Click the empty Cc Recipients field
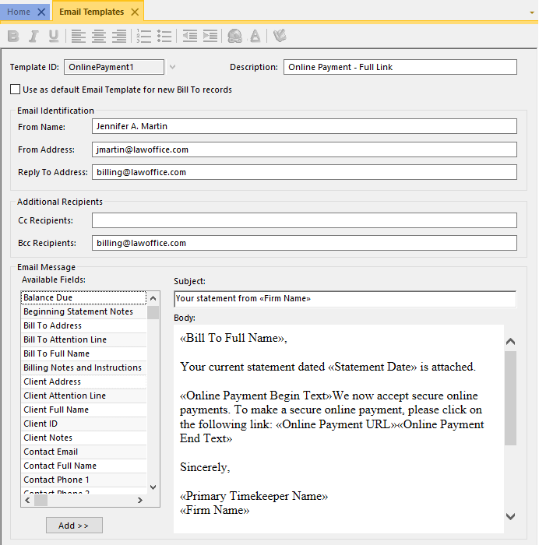Screen dimensions: 539x545 (305, 220)
